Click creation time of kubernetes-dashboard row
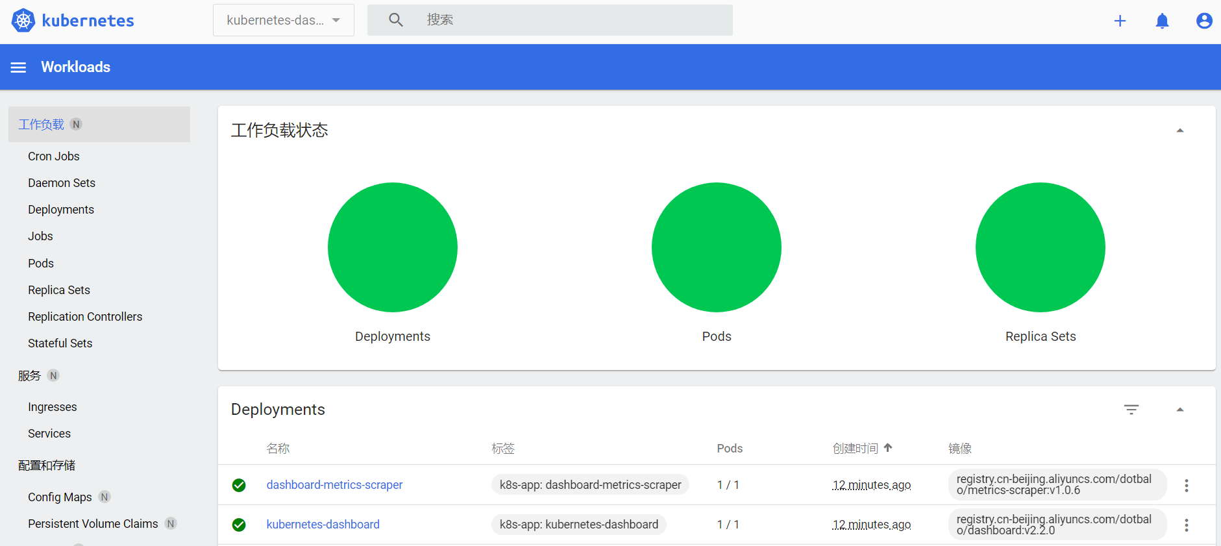The height and width of the screenshot is (546, 1221). [x=872, y=525]
